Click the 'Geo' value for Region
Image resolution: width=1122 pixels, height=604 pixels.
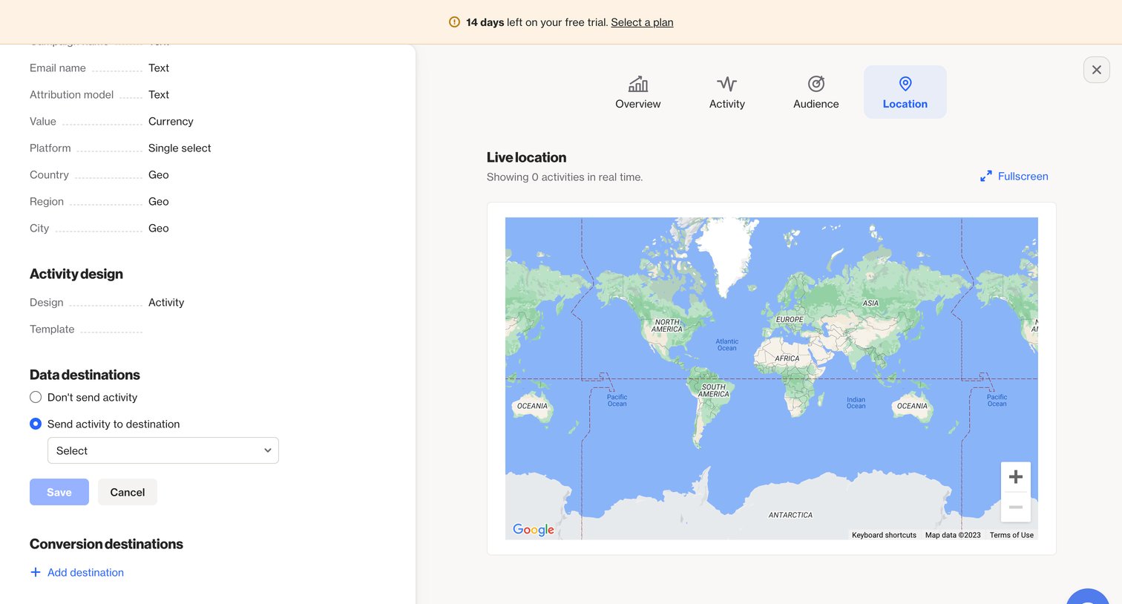pos(159,201)
